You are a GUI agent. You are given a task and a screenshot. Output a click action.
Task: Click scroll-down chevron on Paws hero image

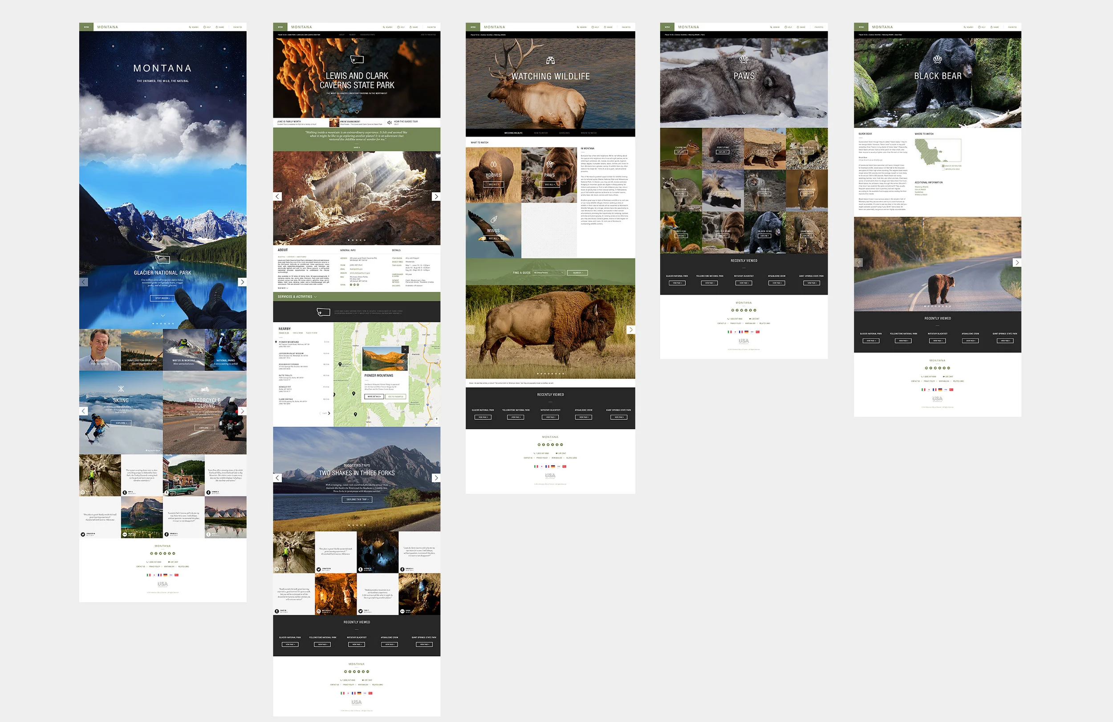[743, 113]
